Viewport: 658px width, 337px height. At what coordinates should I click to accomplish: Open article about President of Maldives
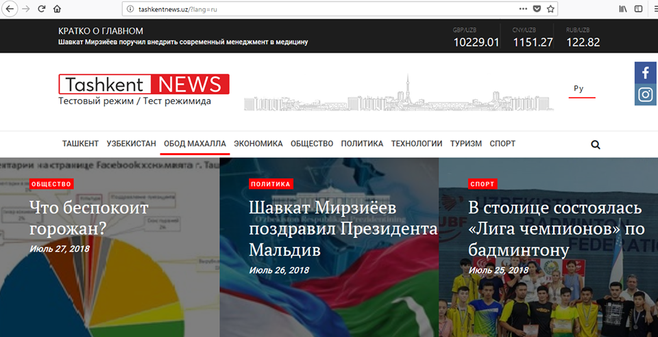coord(343,229)
